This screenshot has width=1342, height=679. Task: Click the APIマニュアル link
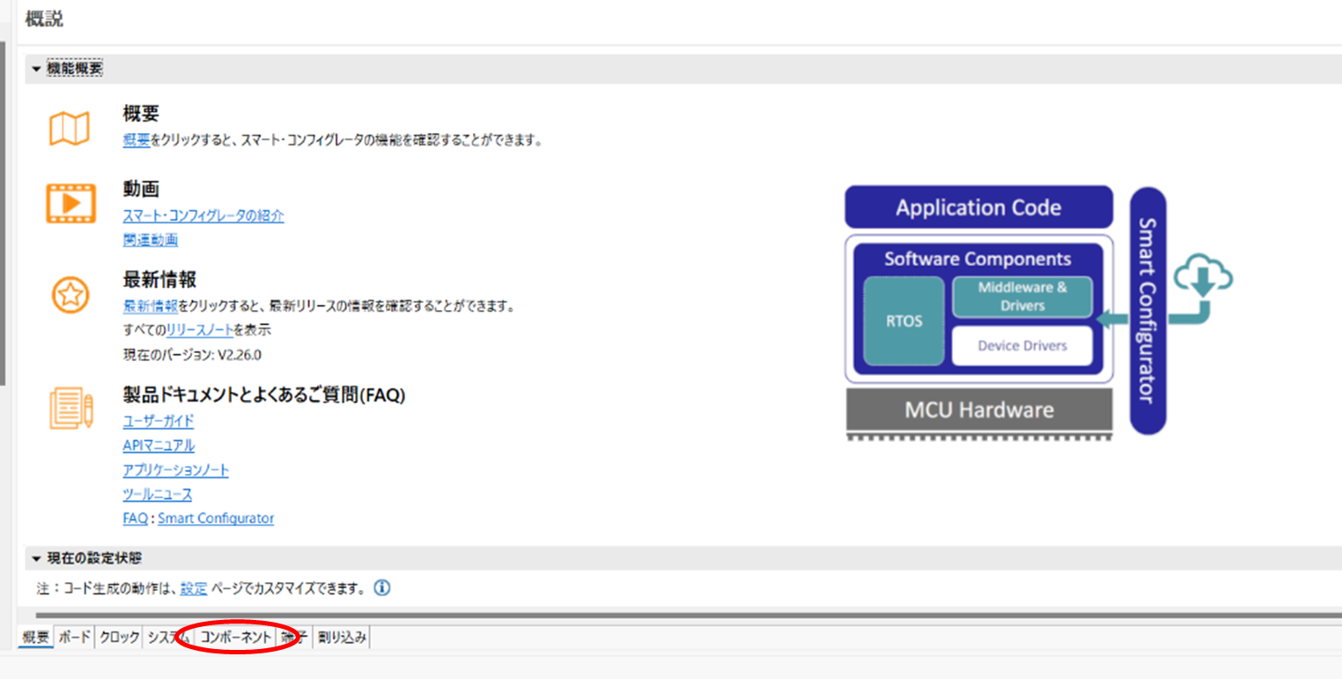click(x=159, y=446)
